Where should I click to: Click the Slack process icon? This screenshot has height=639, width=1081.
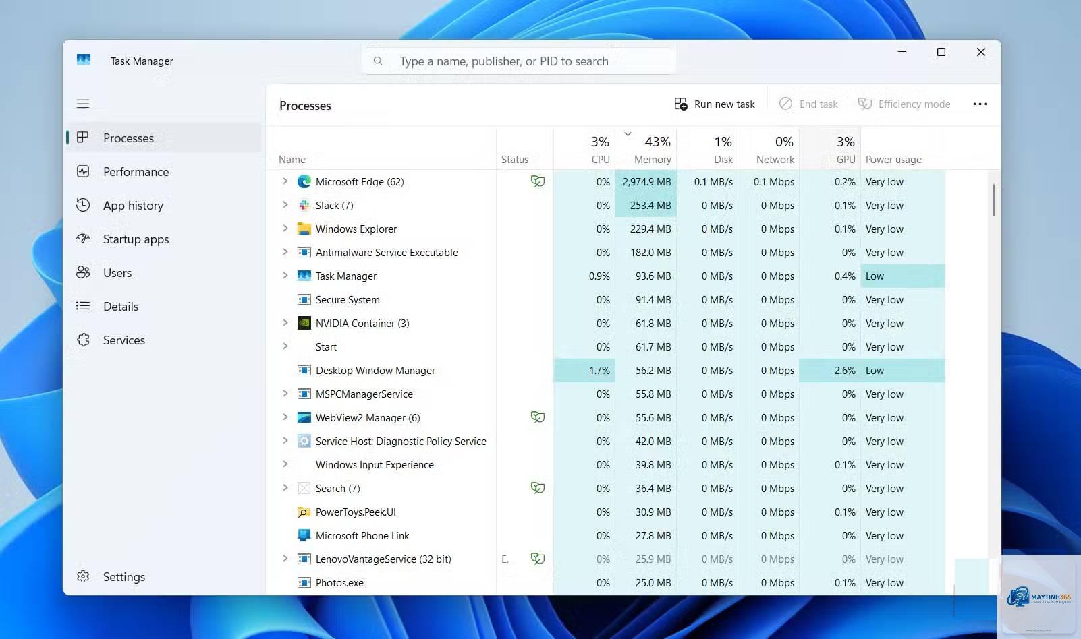pyautogui.click(x=304, y=205)
